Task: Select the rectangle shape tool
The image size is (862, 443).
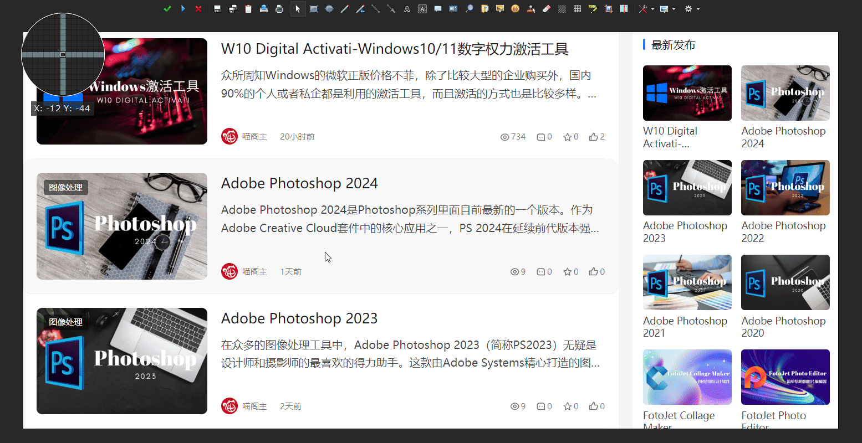Action: pos(314,9)
